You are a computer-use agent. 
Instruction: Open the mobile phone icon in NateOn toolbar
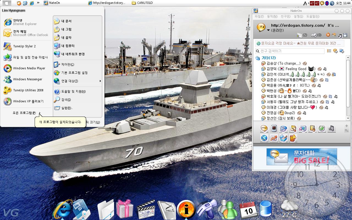274,128
